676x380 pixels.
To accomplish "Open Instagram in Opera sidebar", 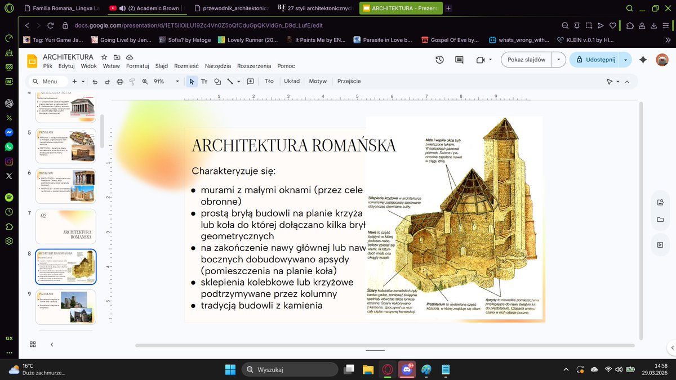I will [x=9, y=162].
